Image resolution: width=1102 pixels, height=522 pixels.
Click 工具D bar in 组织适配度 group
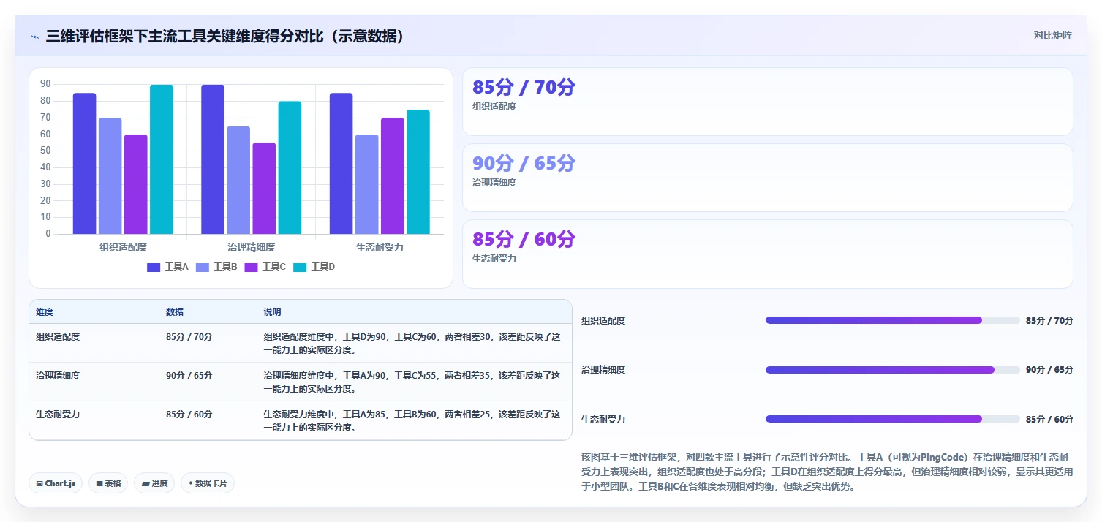click(162, 159)
